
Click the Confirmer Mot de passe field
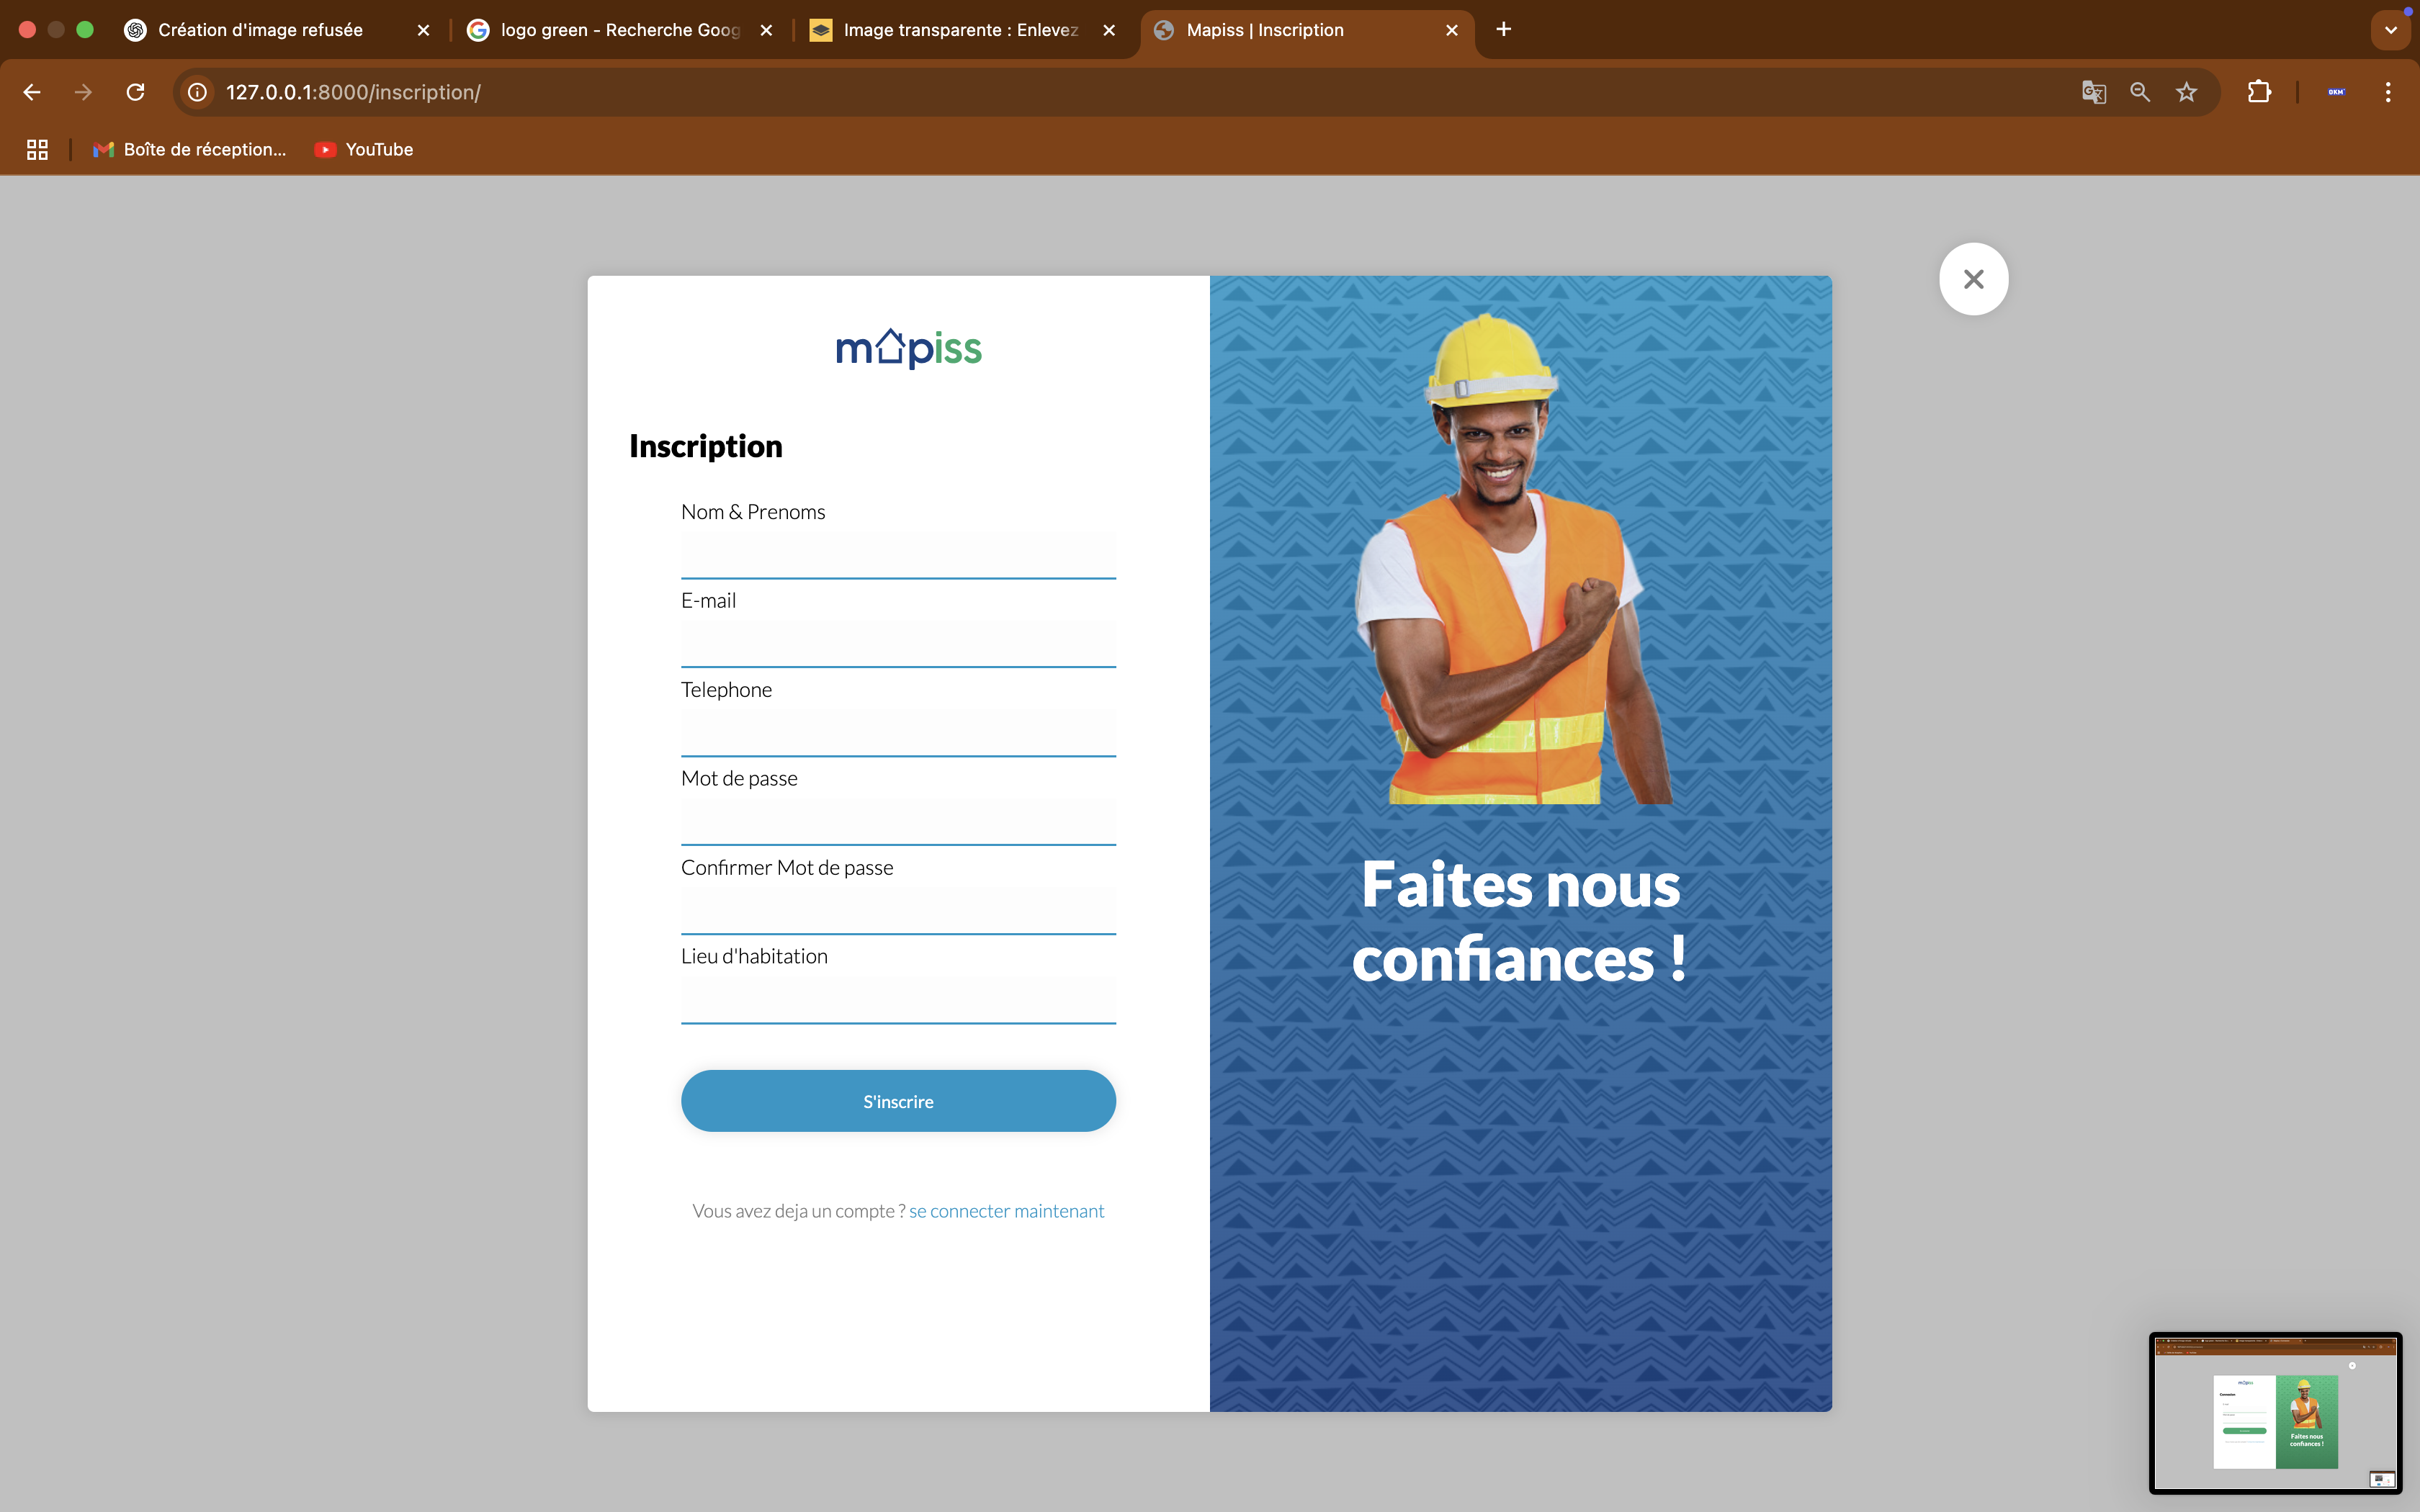click(898, 910)
